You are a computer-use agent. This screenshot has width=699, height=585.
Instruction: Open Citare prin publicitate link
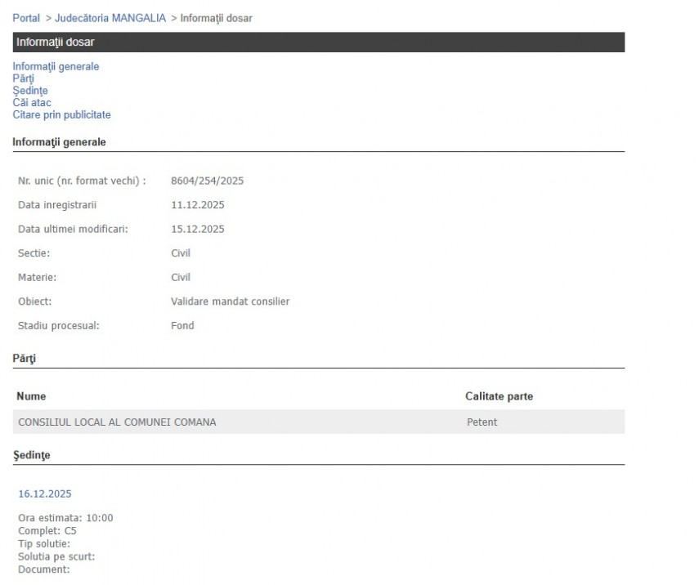61,115
